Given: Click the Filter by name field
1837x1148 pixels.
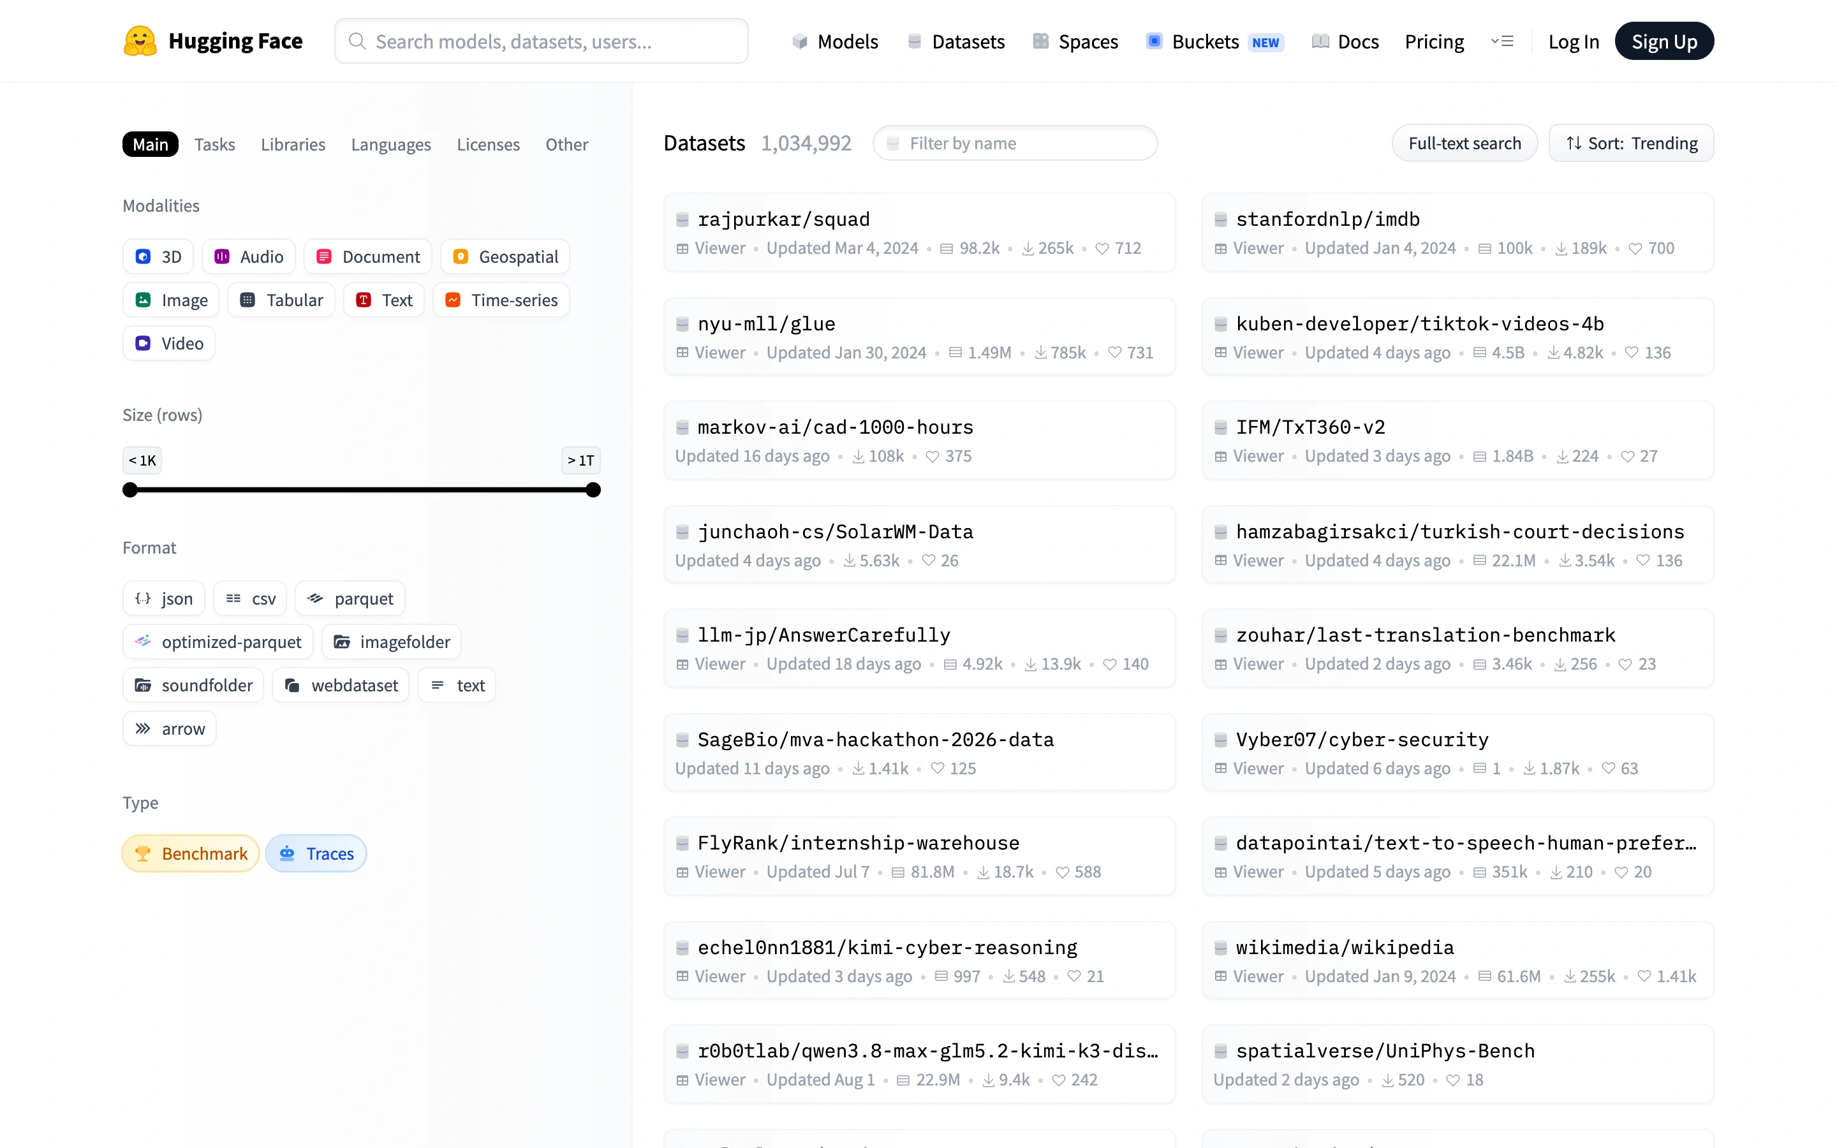Looking at the screenshot, I should pos(1015,143).
